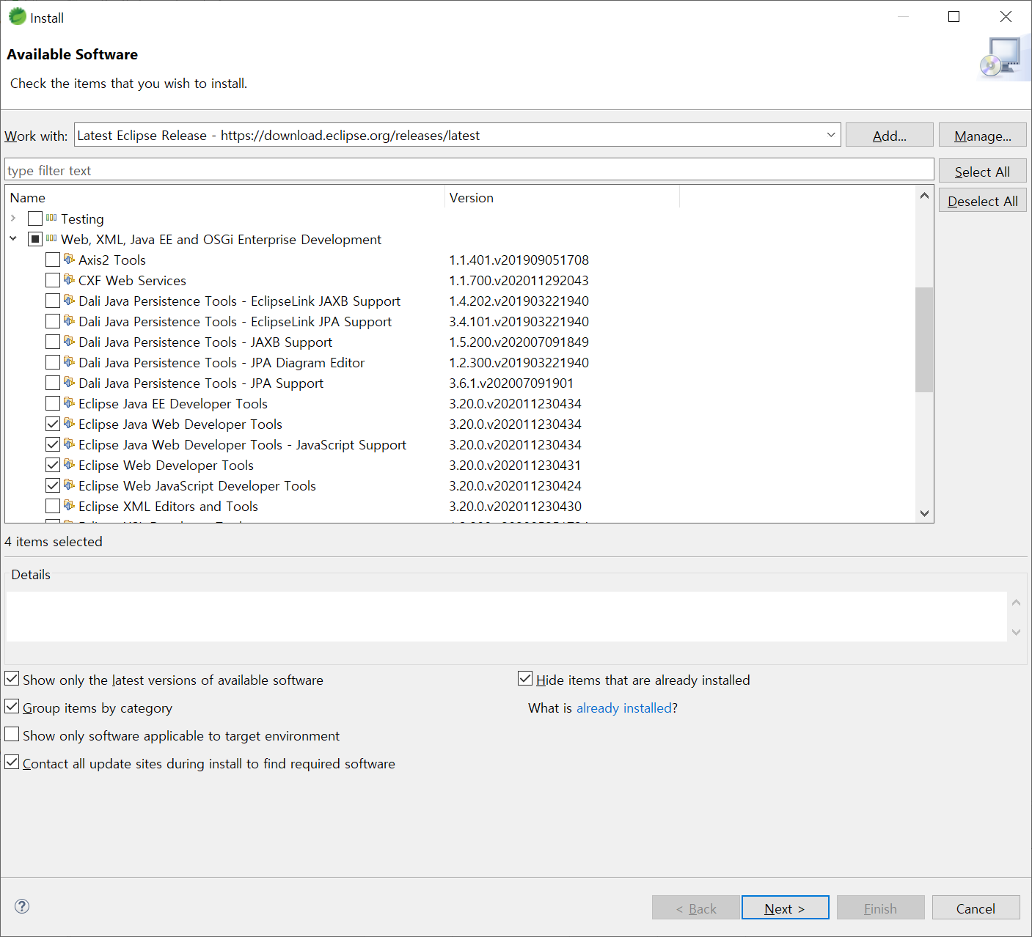Screen dimensions: 1032x937
Task: Select version 3.6.1.v202007091901 cell
Action: pos(511,383)
